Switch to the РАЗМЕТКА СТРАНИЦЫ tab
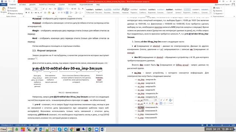 [47, 5]
